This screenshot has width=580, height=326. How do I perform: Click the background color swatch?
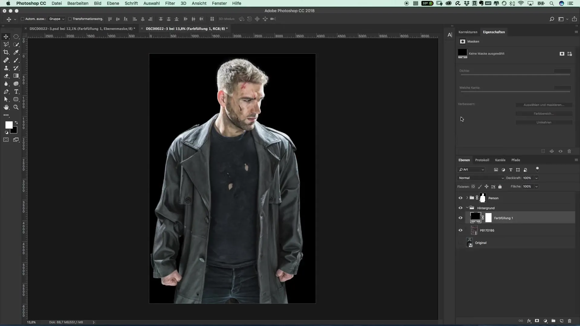15,131
